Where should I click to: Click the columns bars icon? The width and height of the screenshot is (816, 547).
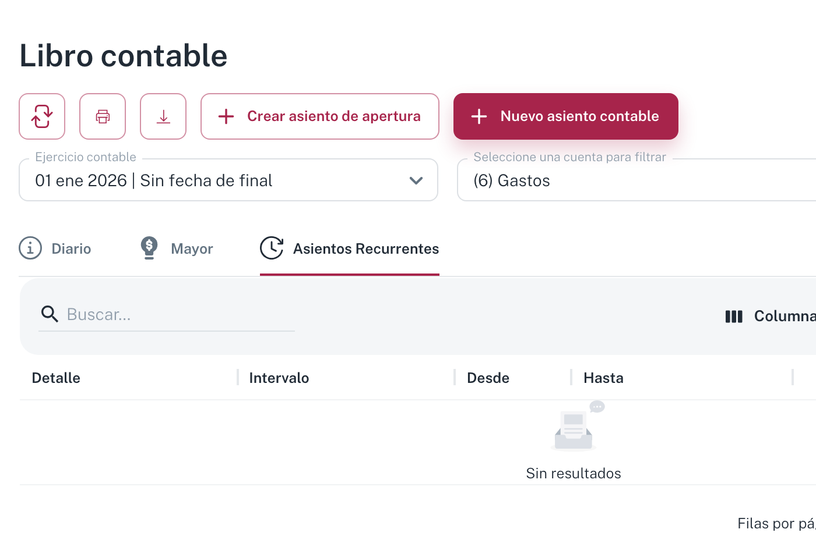coord(734,317)
